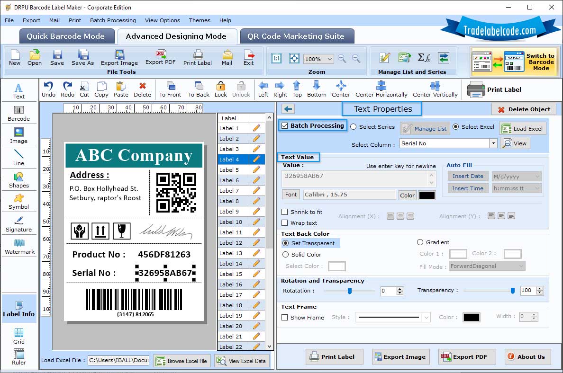The height and width of the screenshot is (373, 563).
Task: Select Solid Color radio option
Action: coord(286,254)
